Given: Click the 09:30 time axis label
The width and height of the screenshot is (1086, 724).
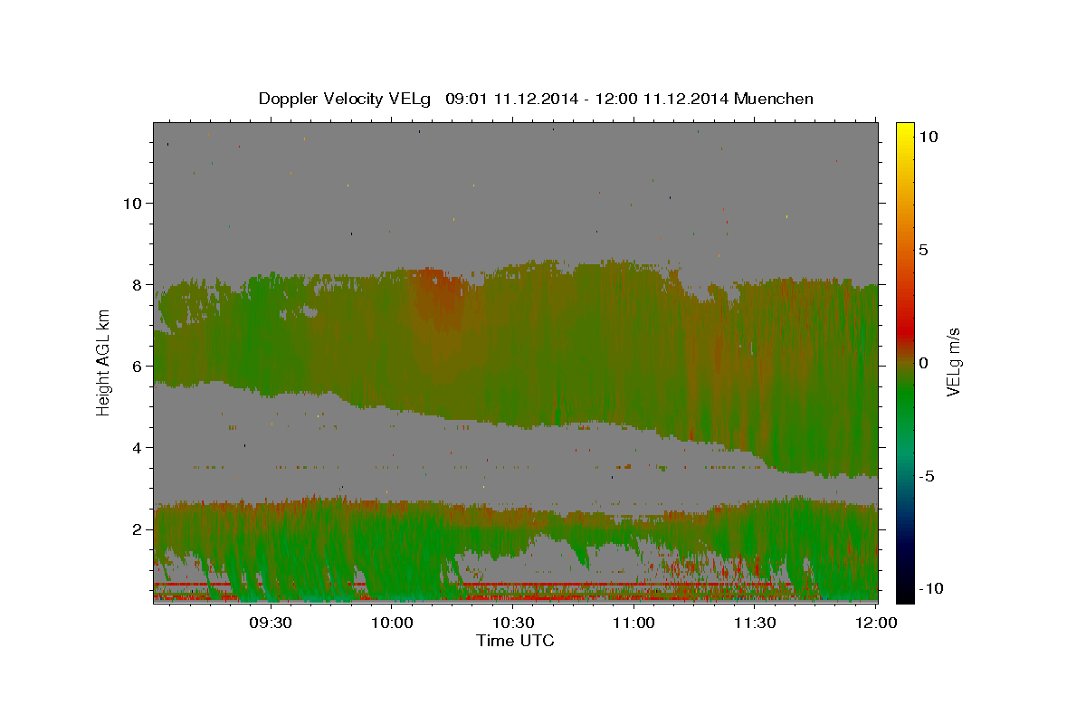Looking at the screenshot, I should [x=271, y=624].
